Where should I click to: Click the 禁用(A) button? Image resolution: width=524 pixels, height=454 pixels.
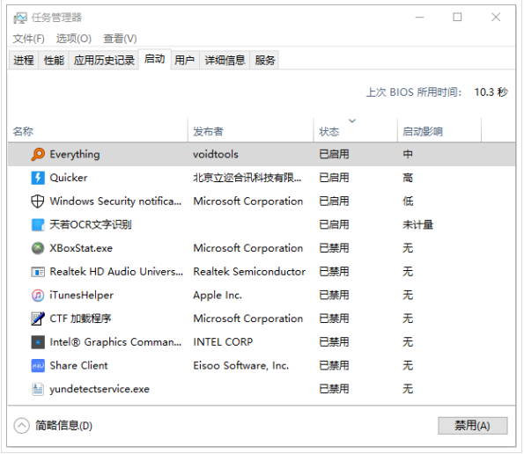pyautogui.click(x=473, y=426)
